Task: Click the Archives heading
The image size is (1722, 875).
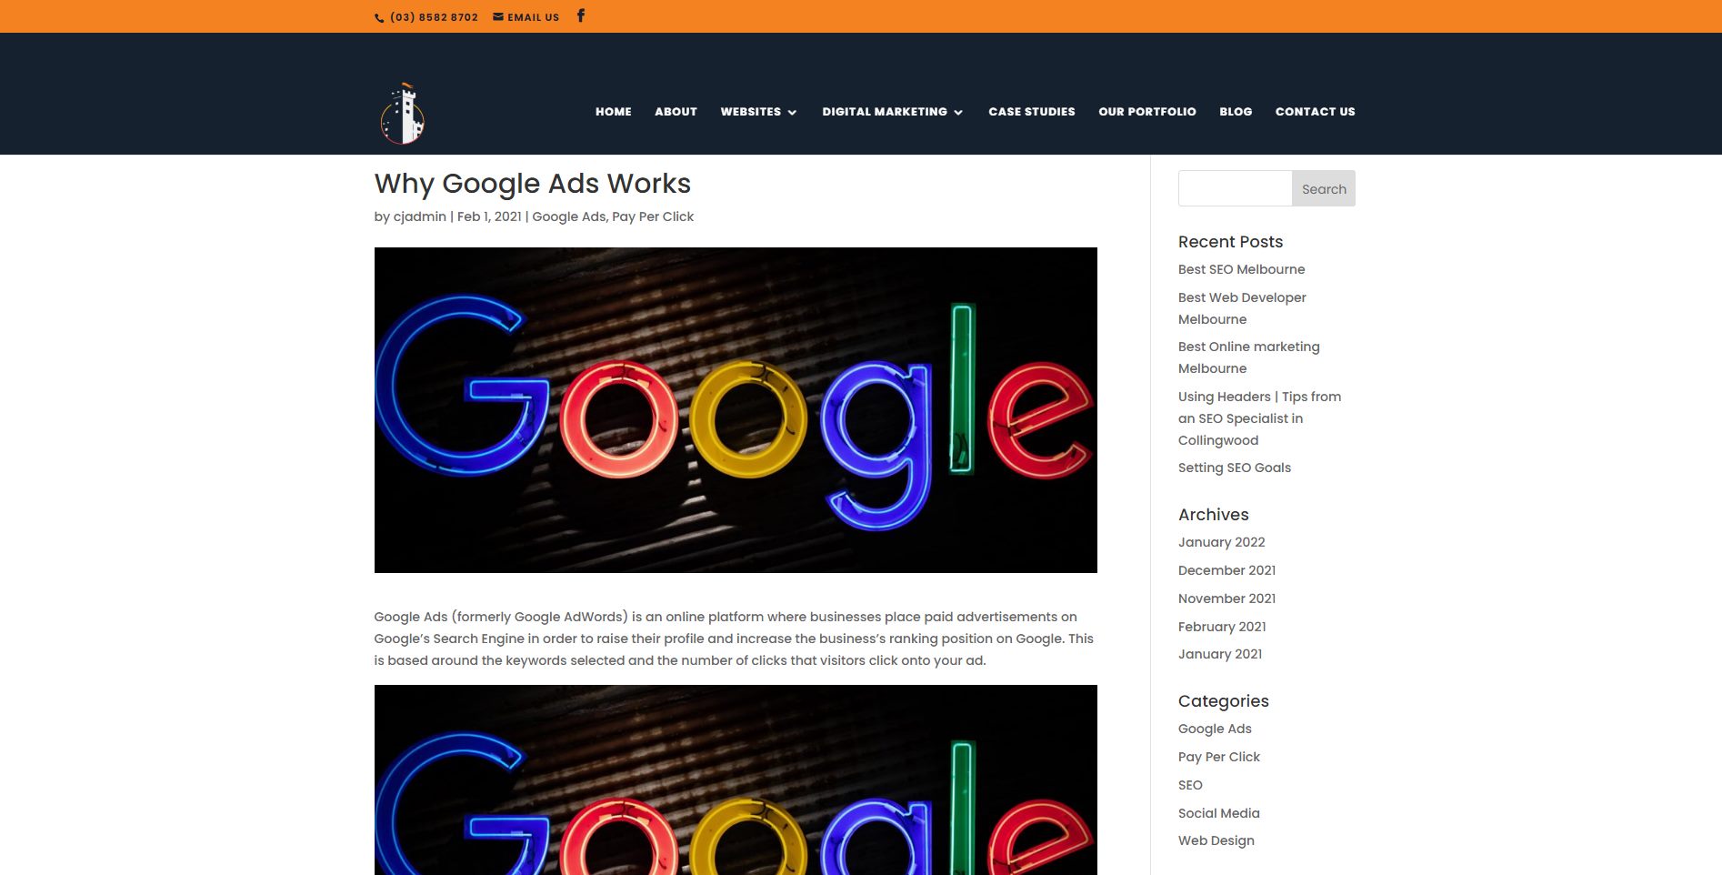Action: pyautogui.click(x=1214, y=515)
